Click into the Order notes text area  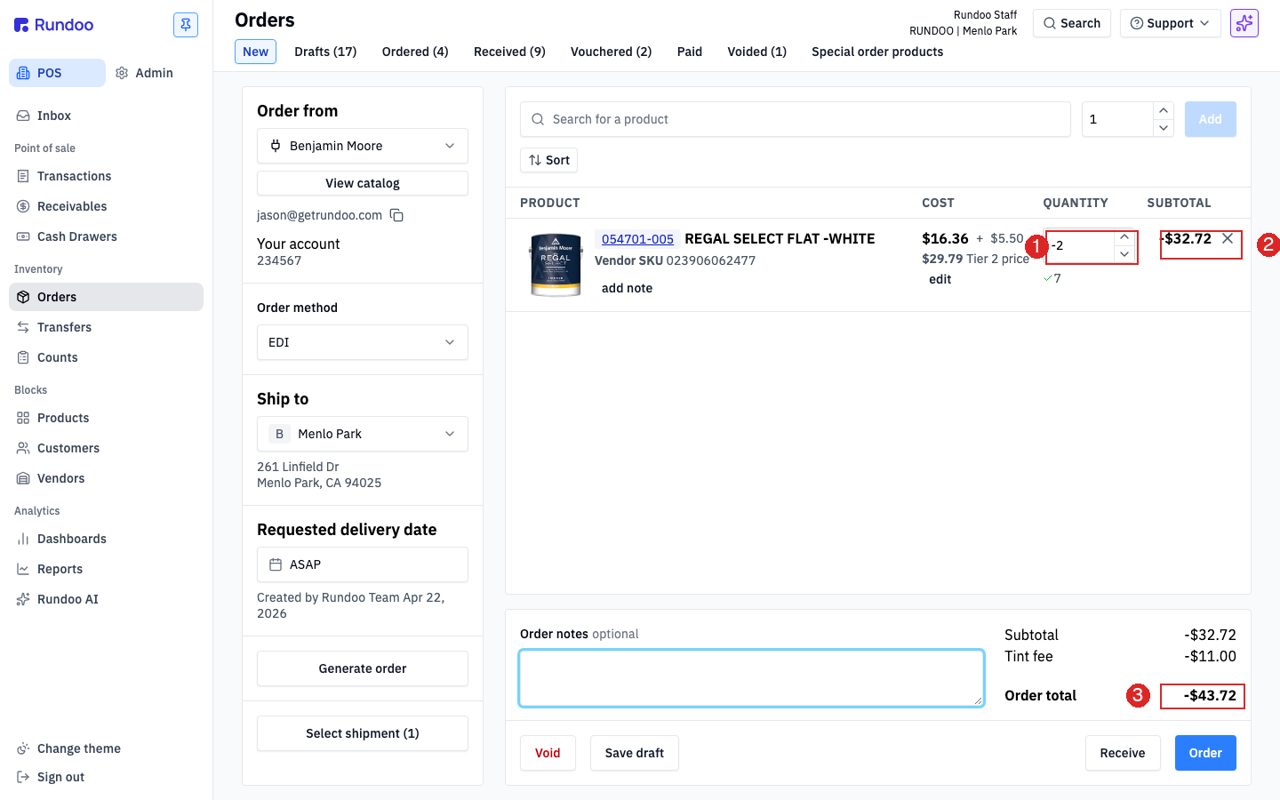tap(752, 678)
